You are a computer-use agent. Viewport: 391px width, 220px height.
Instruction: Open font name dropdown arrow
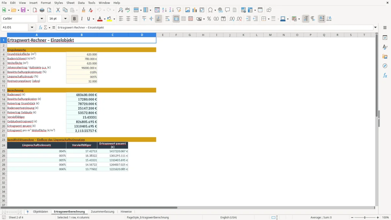[41, 19]
